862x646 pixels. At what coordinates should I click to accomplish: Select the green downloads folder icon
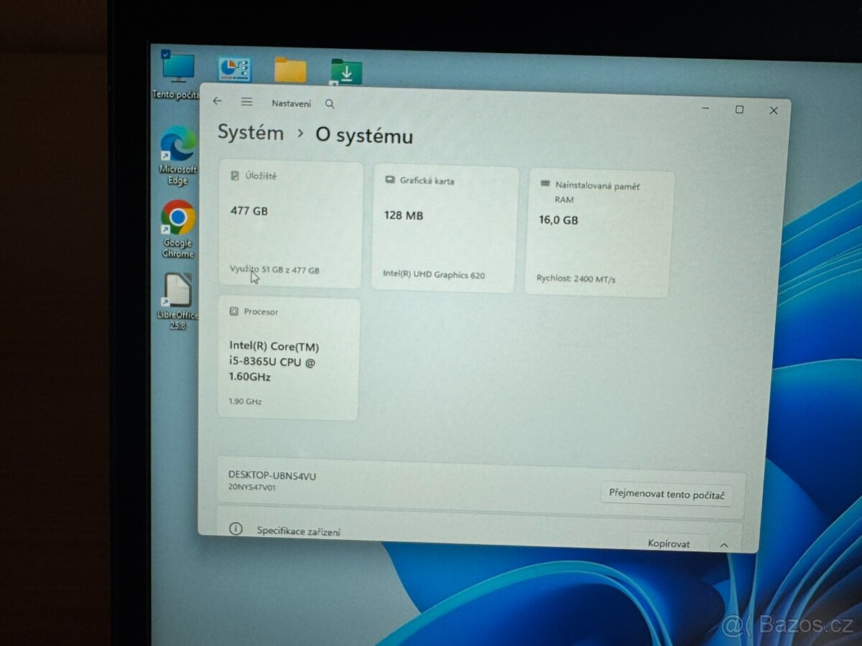pyautogui.click(x=346, y=72)
